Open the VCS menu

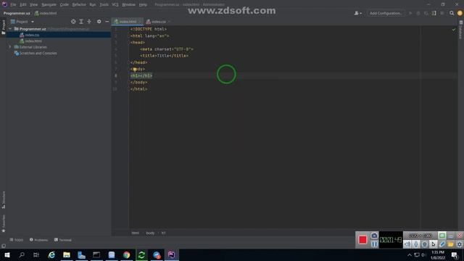coord(115,5)
